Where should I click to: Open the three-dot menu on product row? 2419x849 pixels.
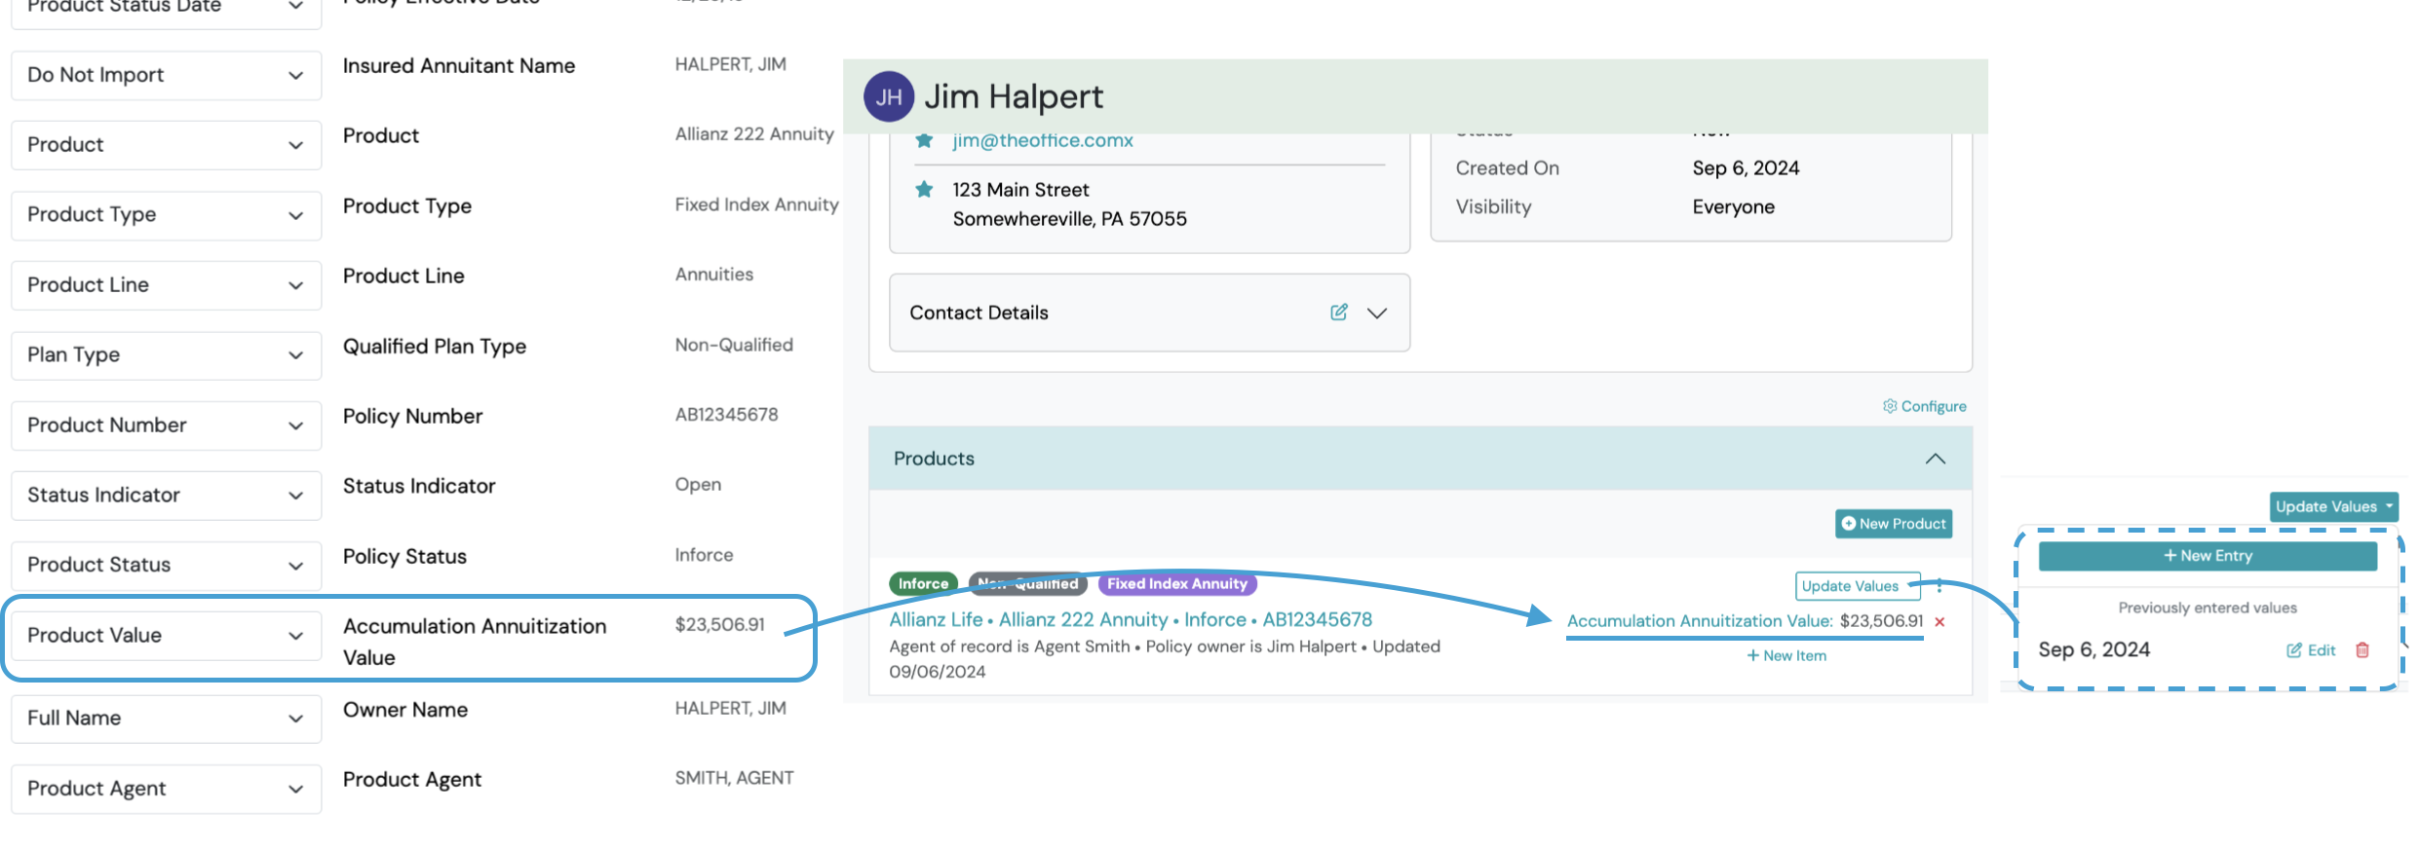[x=1939, y=586]
